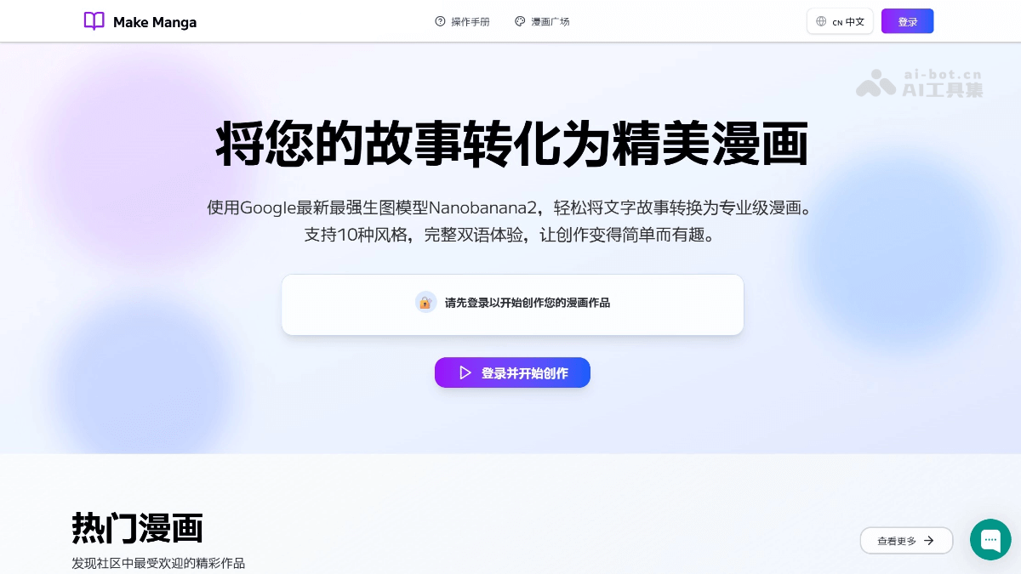This screenshot has height=574, width=1021.
Task: Click 登录并开始创作 button
Action: point(512,372)
